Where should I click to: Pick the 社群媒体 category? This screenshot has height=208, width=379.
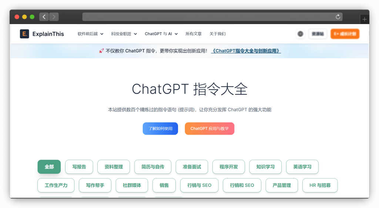pos(132,185)
